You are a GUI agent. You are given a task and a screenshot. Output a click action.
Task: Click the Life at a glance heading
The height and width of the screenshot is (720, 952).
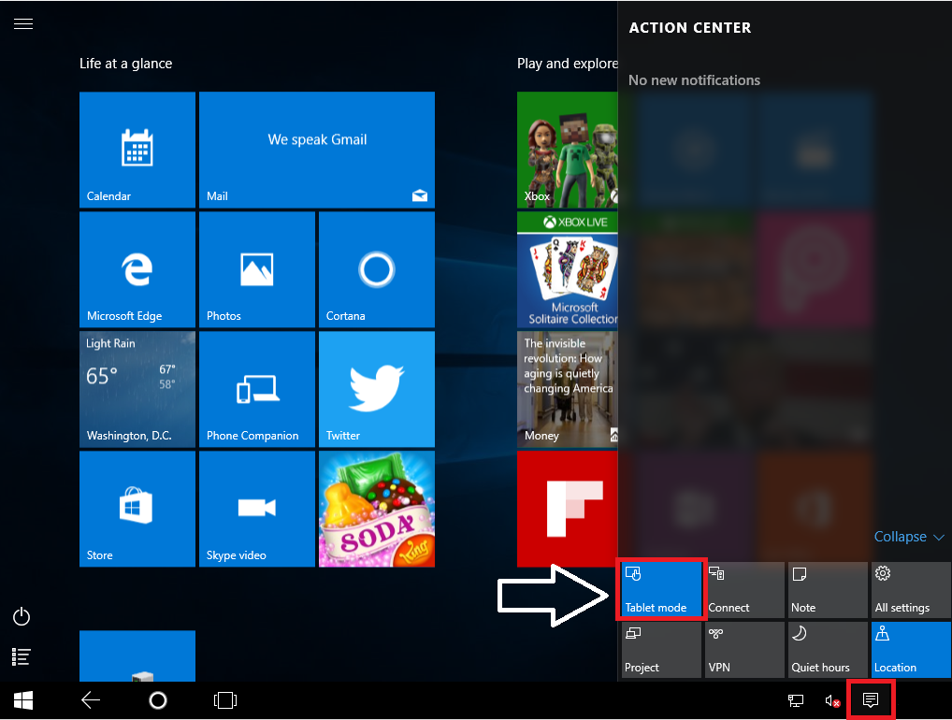125,64
